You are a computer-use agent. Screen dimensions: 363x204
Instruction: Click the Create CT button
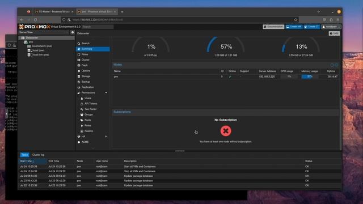pos(312,27)
